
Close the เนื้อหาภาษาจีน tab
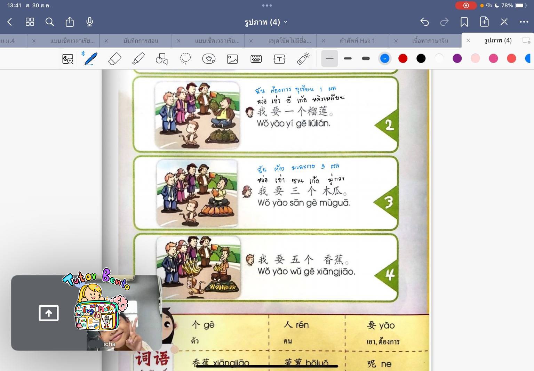pos(396,41)
